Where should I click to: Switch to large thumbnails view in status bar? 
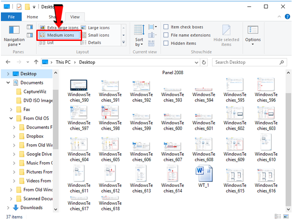(x=286, y=217)
